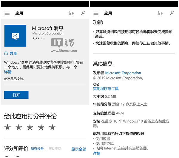
Task: Click the 大小约 5.2 MB entry
Action: pyautogui.click(x=104, y=96)
